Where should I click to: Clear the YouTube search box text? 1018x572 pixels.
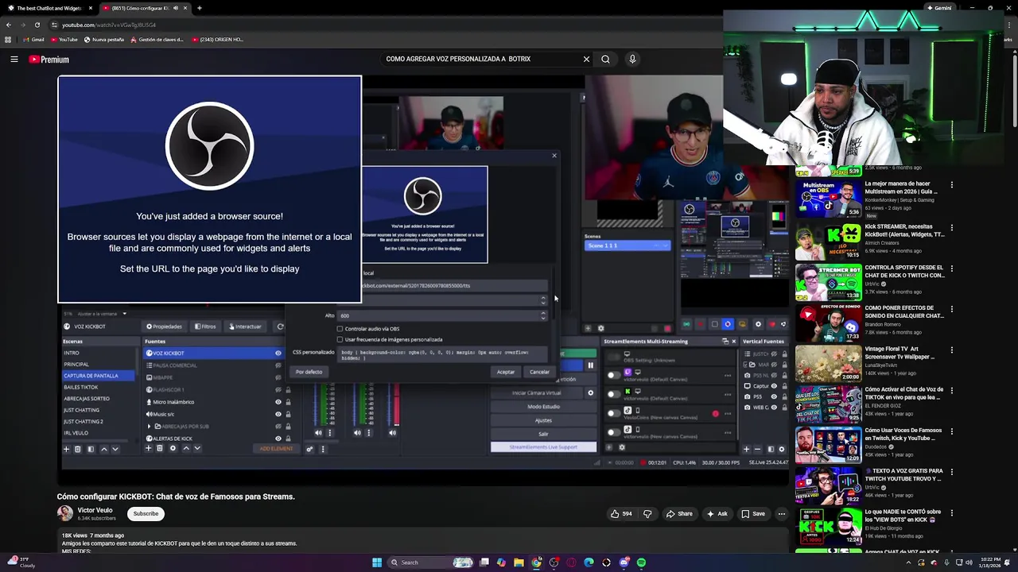[586, 59]
